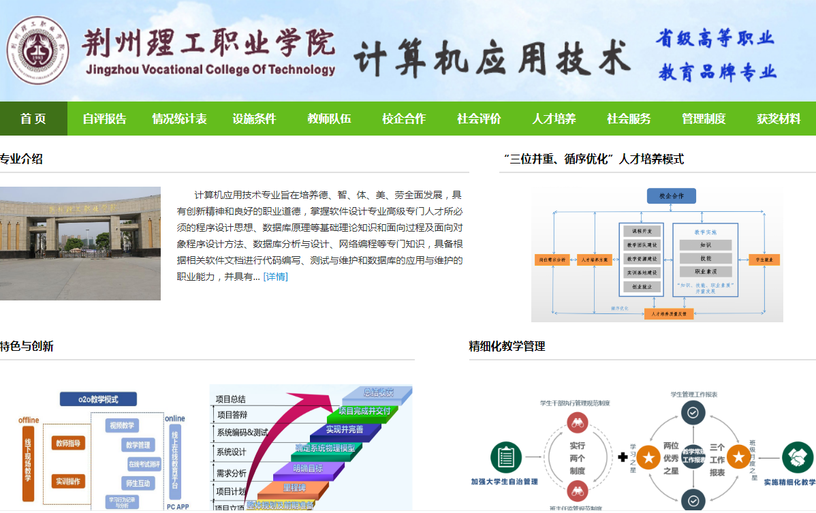The height and width of the screenshot is (513, 816).
Task: Navigate to 校企合作 page
Action: pos(404,119)
